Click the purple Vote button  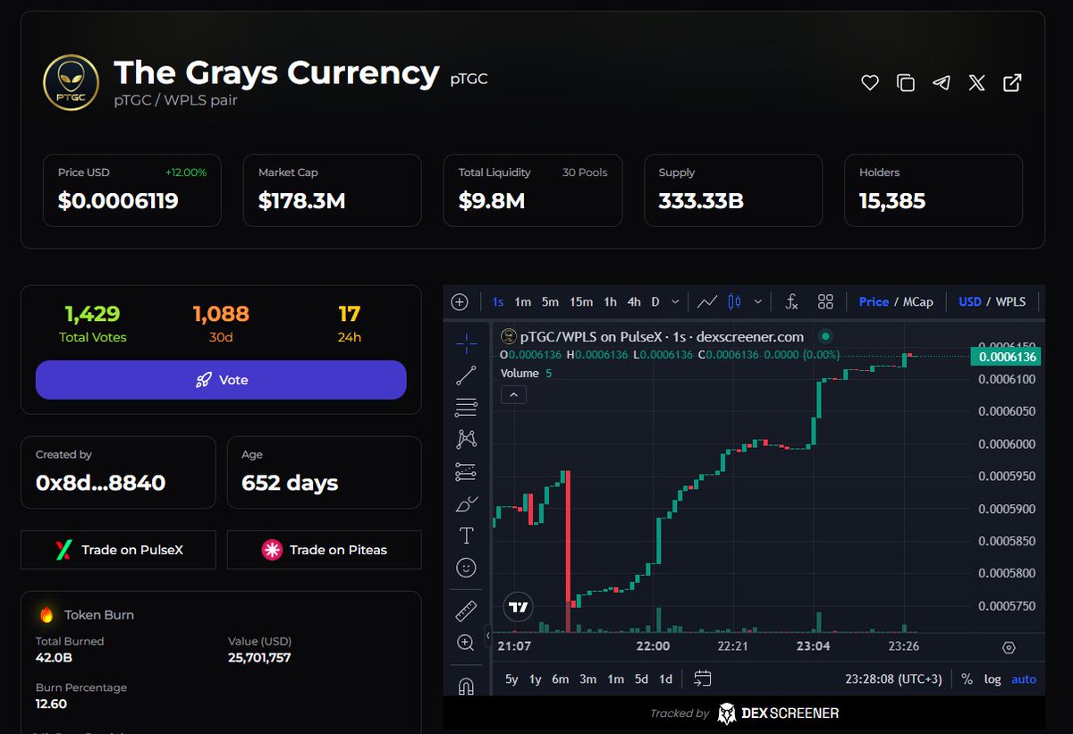click(221, 380)
